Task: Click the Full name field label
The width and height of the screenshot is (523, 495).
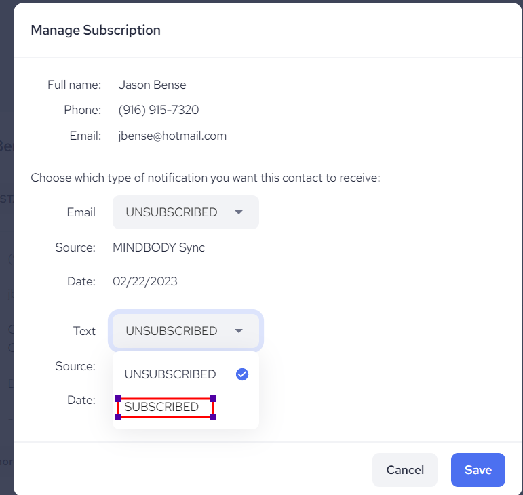Action: [x=74, y=85]
